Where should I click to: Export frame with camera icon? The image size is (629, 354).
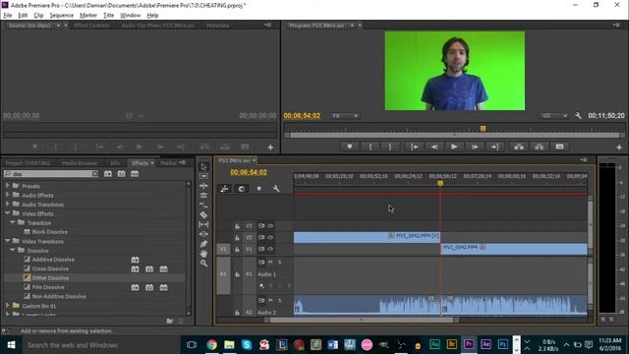(559, 147)
